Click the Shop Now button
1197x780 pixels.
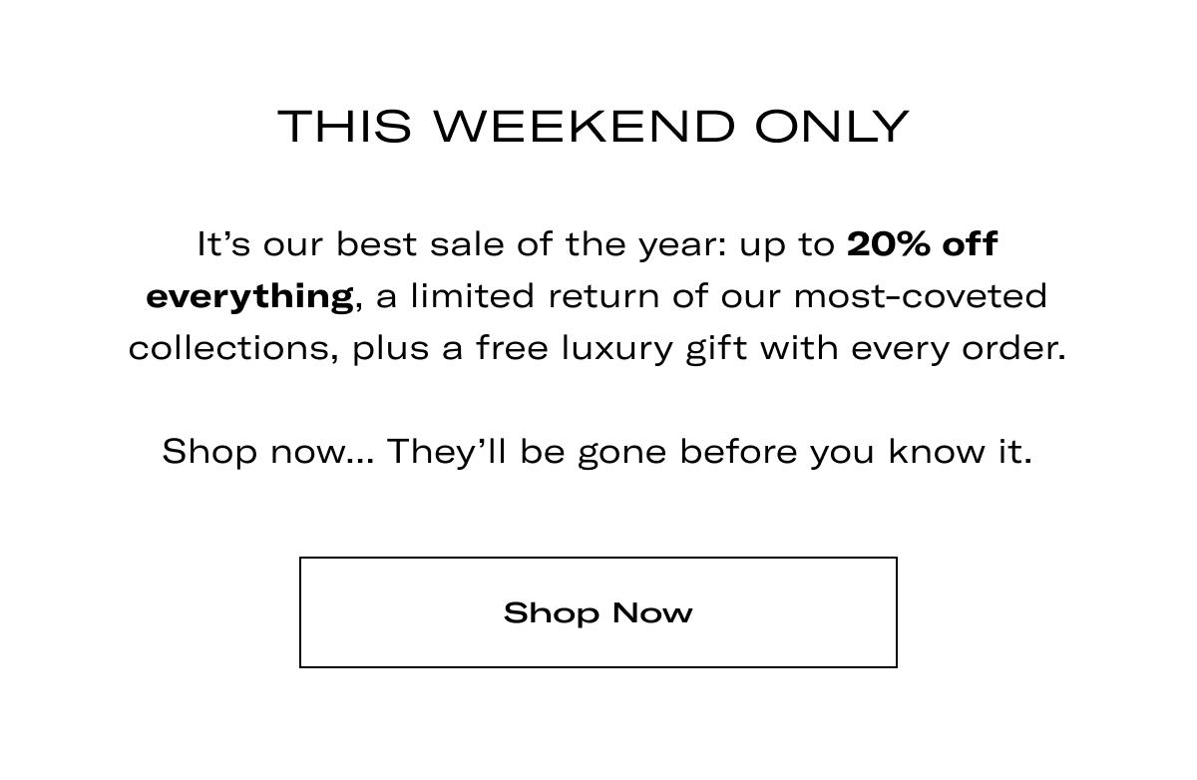[x=598, y=612]
